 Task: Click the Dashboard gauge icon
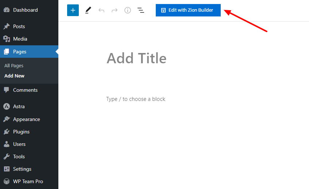point(7,10)
